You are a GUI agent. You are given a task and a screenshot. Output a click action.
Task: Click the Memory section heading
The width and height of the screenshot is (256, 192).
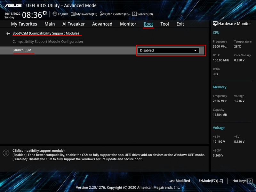pyautogui.click(x=220, y=87)
